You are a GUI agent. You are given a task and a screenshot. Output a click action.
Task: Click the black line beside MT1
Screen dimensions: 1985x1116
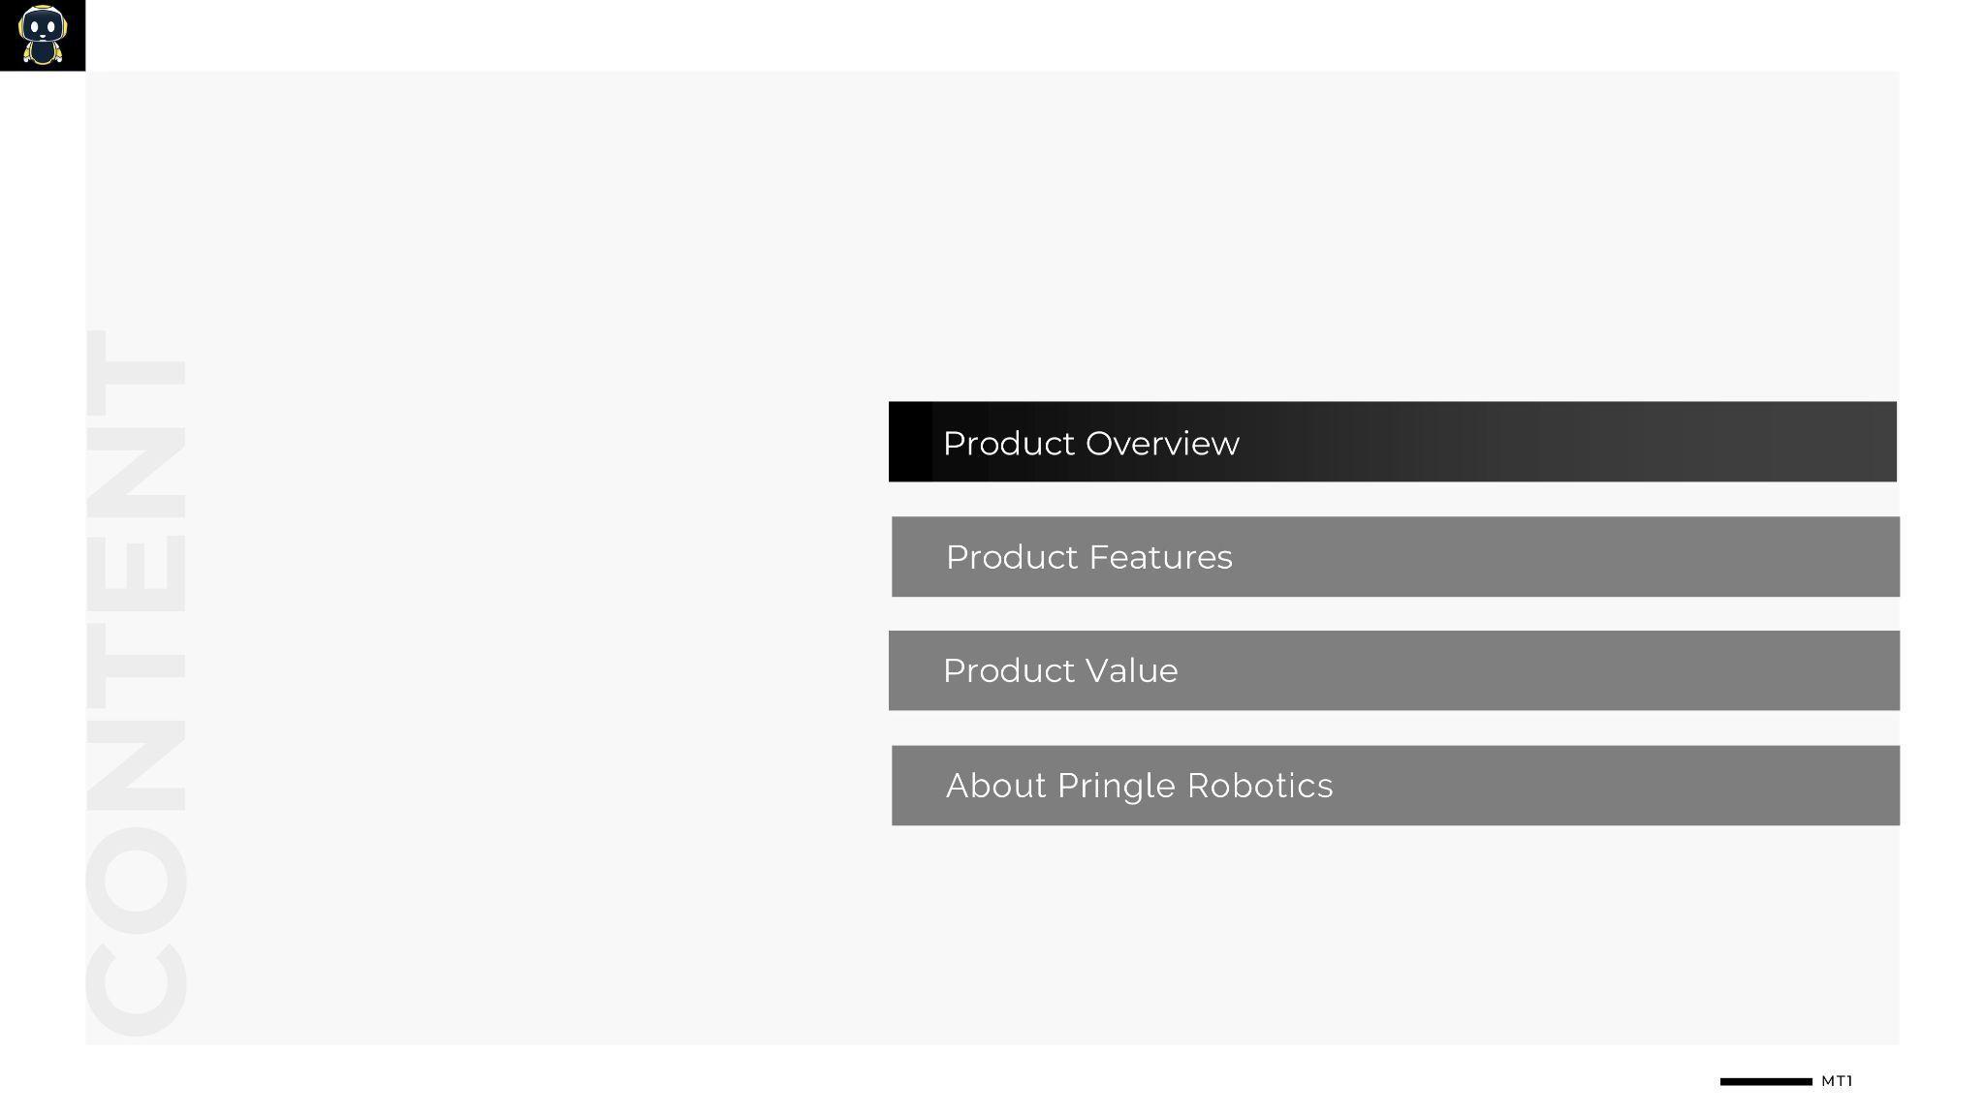1765,1081
